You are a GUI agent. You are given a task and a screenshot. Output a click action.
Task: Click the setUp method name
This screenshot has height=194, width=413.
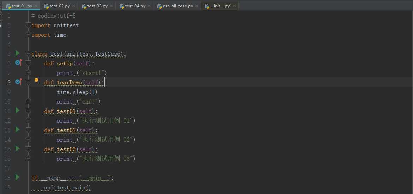pyautogui.click(x=65, y=63)
